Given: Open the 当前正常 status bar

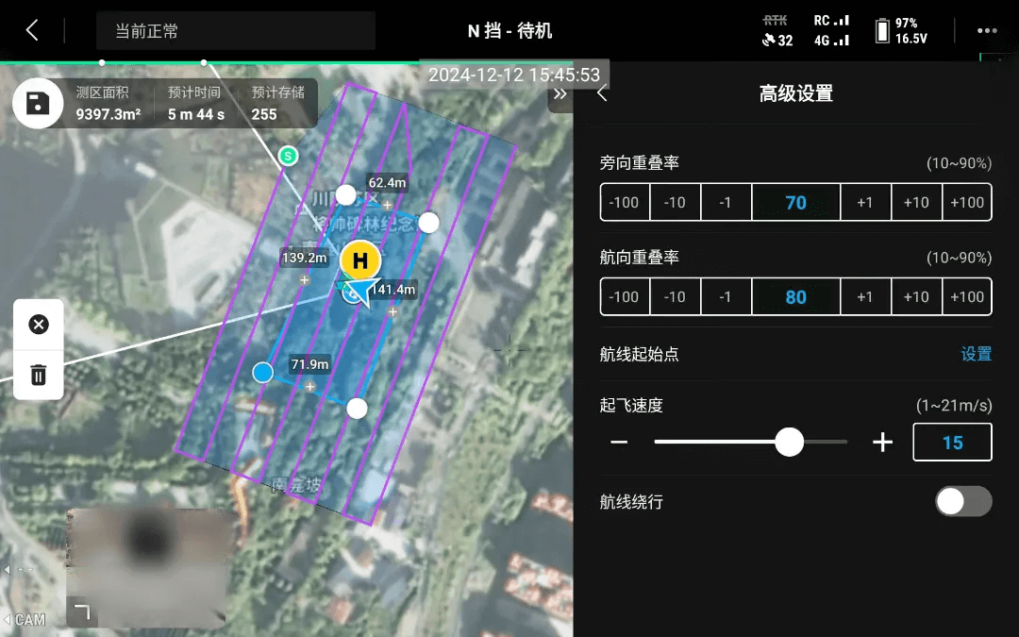Looking at the screenshot, I should click(236, 30).
